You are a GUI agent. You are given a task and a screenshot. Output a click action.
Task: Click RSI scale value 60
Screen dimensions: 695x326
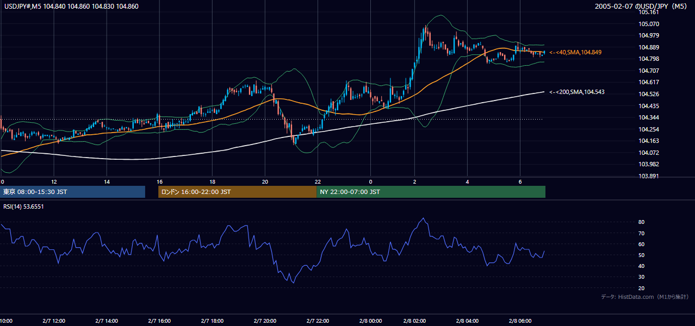tap(642, 244)
